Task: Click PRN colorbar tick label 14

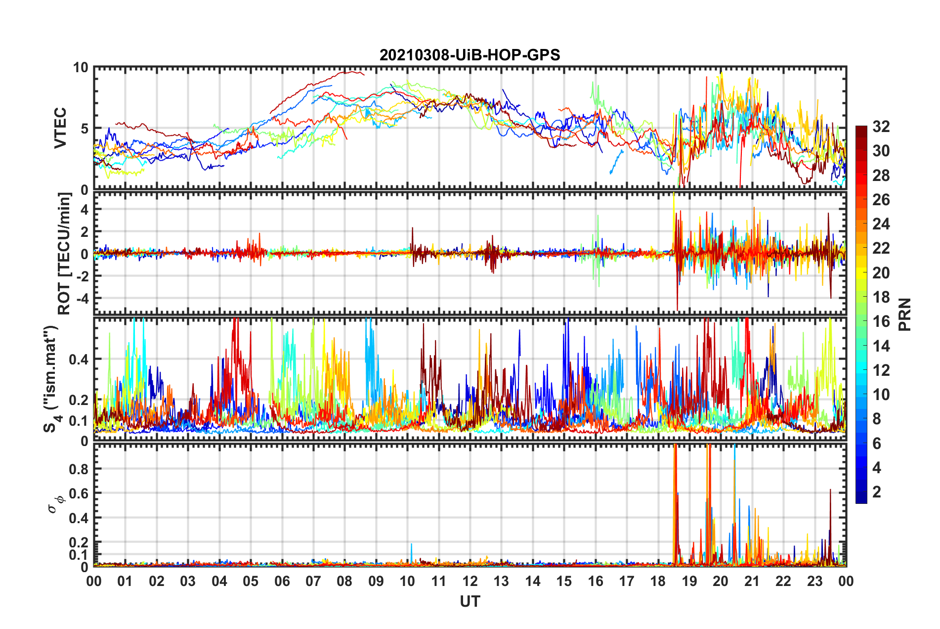Action: 881,346
